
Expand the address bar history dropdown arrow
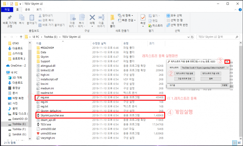(x=188, y=37)
